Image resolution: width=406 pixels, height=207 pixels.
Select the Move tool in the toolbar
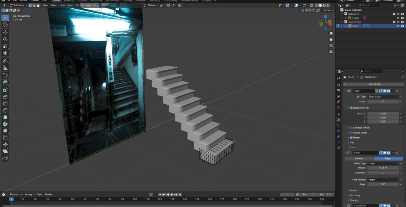tap(5, 32)
